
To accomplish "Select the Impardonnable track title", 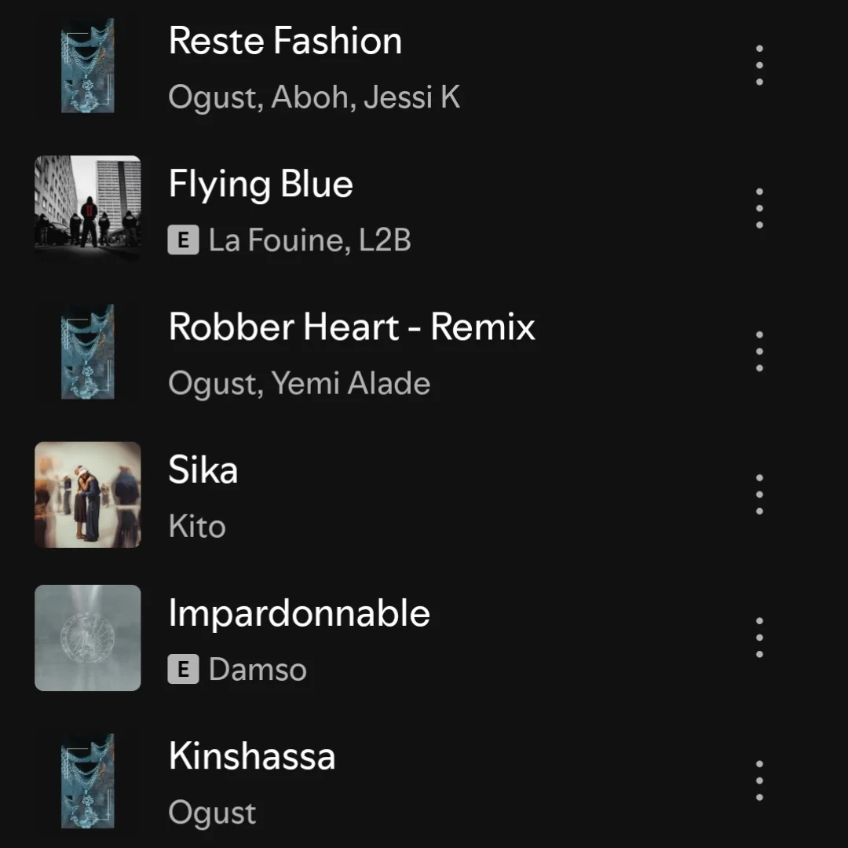I will click(x=299, y=613).
